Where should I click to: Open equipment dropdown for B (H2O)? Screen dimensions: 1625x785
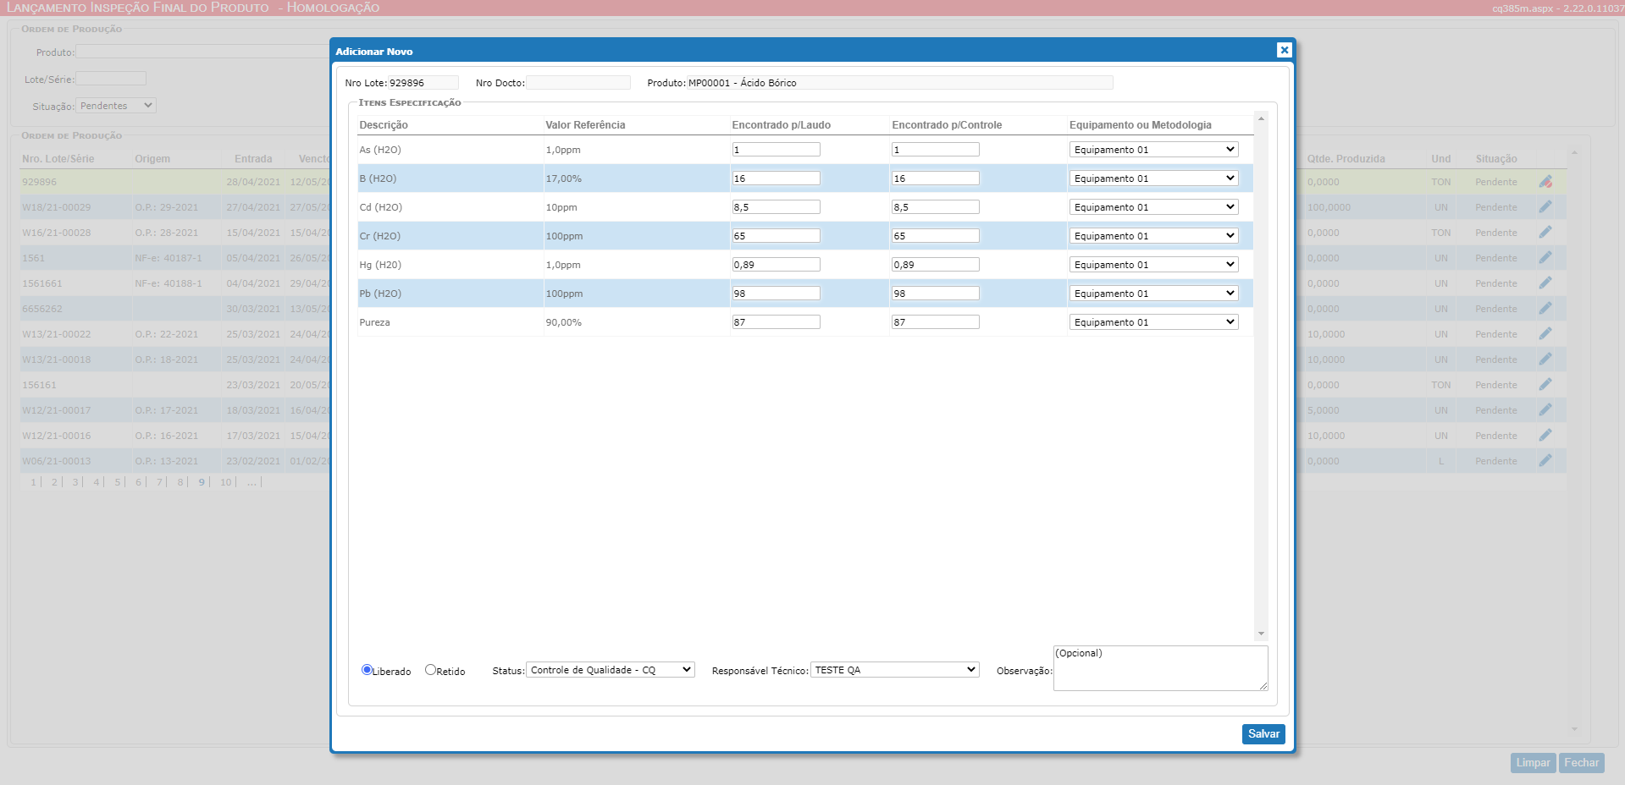pyautogui.click(x=1153, y=178)
